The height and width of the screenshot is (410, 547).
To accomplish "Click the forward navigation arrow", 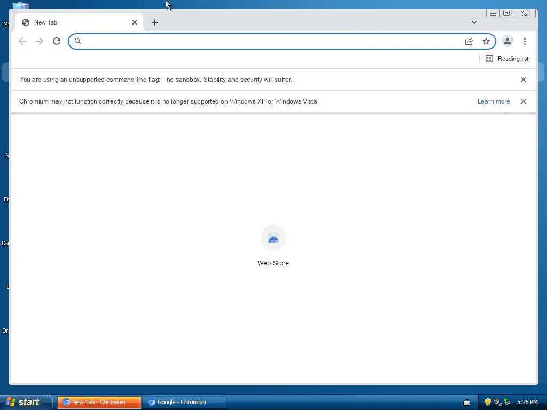I will (40, 41).
